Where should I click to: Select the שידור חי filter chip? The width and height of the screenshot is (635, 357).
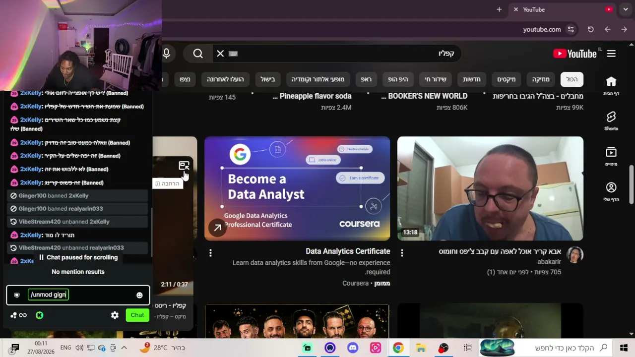click(x=436, y=79)
